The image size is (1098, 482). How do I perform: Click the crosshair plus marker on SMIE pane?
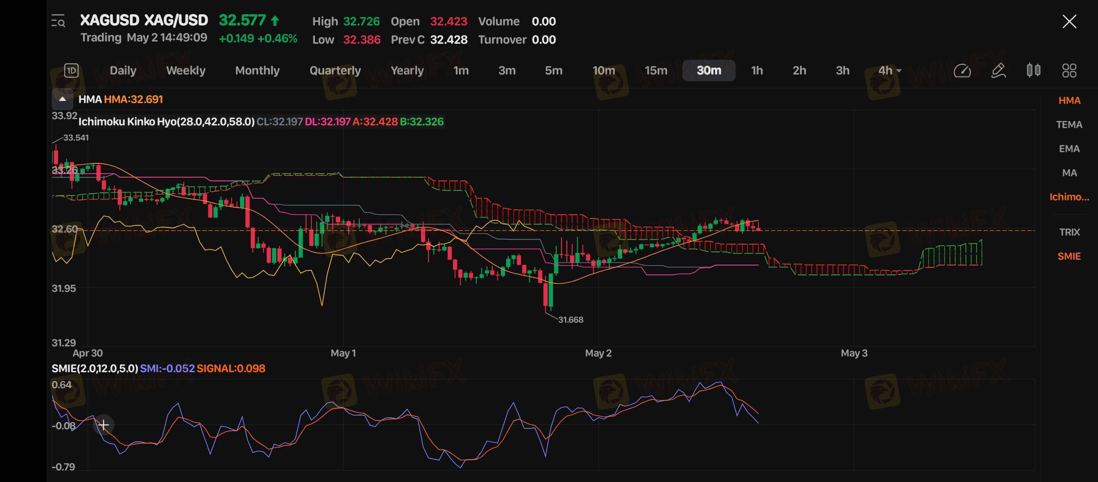[104, 425]
